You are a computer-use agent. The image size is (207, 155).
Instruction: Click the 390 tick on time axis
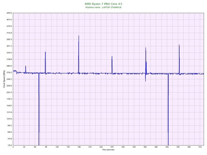pyautogui.click(x=156, y=147)
